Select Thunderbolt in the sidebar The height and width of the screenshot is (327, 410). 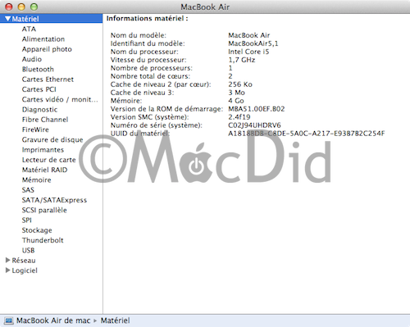pos(43,240)
